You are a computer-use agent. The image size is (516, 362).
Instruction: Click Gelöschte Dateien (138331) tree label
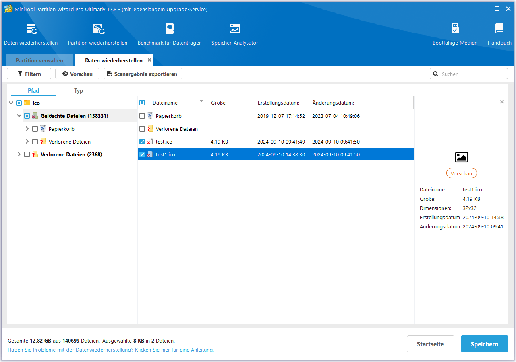[x=75, y=116]
